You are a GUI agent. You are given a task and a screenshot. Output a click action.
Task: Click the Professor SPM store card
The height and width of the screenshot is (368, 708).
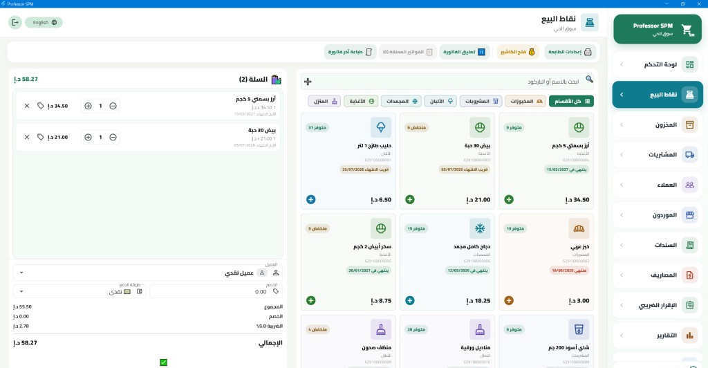658,29
